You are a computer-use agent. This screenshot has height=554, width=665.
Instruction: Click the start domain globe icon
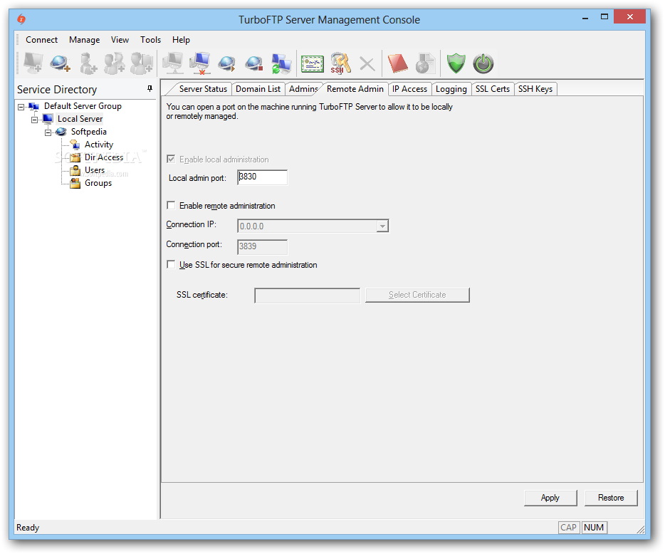tap(226, 63)
